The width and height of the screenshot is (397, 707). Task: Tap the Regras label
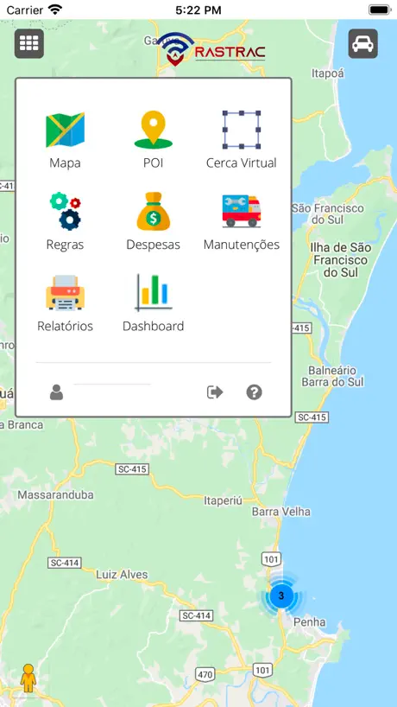(66, 245)
